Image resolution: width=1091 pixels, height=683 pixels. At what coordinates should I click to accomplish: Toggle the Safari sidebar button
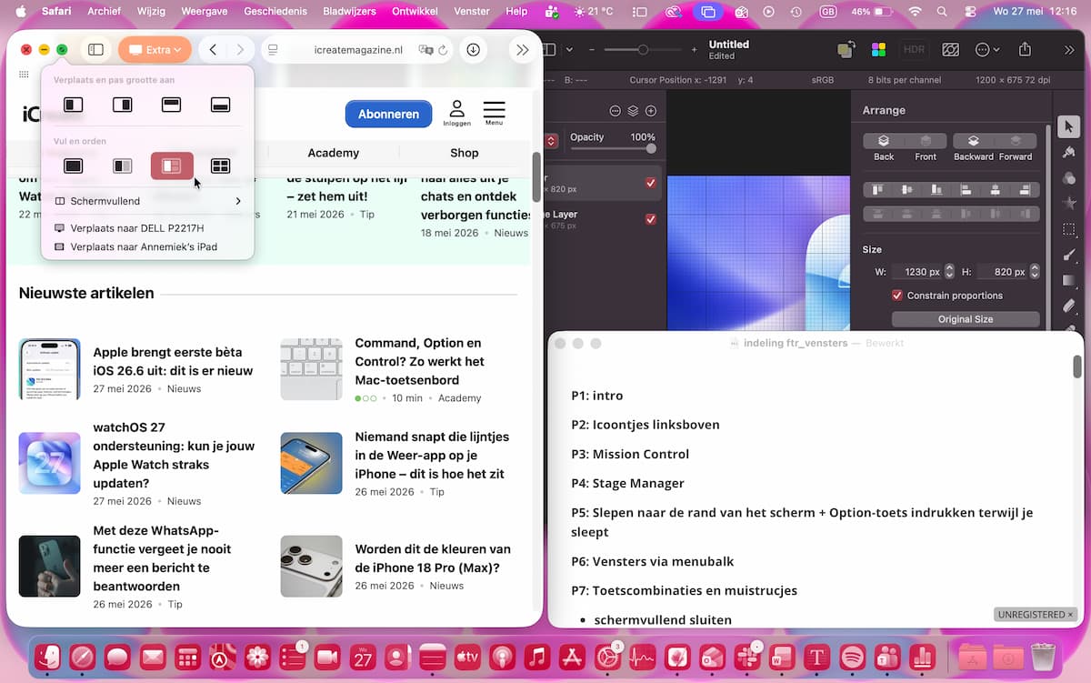[95, 50]
